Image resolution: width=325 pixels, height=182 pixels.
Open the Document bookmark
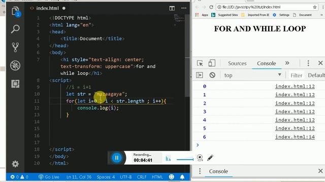click(302, 15)
